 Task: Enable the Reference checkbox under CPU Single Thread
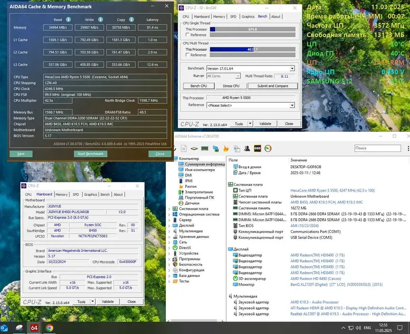[187, 35]
